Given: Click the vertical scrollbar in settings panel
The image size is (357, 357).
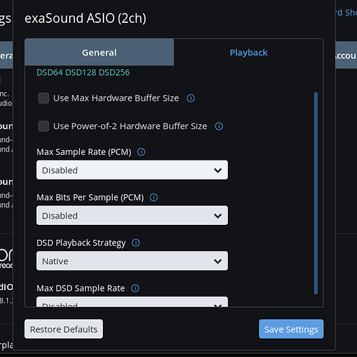Looking at the screenshot, I should (316, 193).
